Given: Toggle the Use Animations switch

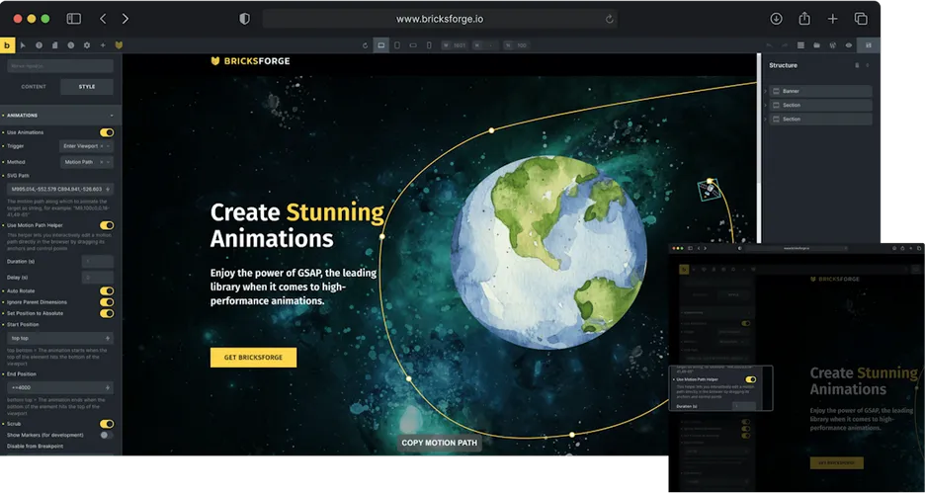Looking at the screenshot, I should tap(107, 132).
